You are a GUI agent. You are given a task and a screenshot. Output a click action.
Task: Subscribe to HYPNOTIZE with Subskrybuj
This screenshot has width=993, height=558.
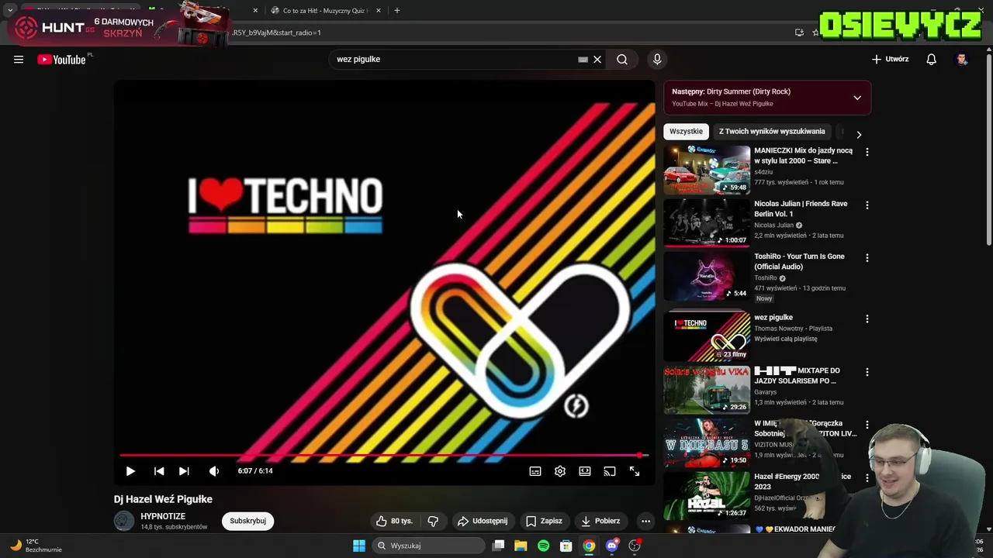(x=247, y=521)
